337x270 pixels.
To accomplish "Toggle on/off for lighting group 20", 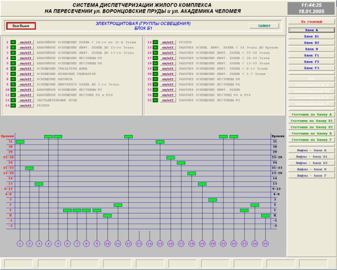I will (x=167, y=74).
